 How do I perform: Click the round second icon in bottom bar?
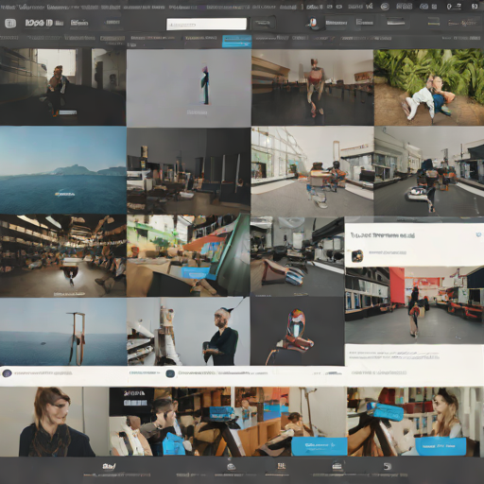click(231, 467)
